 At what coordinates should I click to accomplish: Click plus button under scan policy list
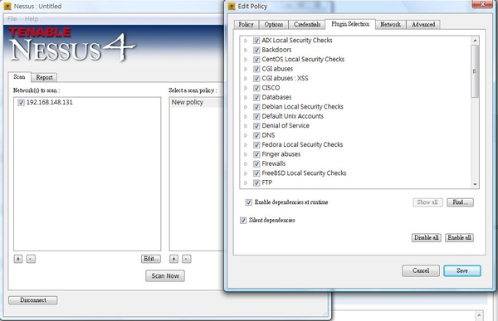coord(173,259)
